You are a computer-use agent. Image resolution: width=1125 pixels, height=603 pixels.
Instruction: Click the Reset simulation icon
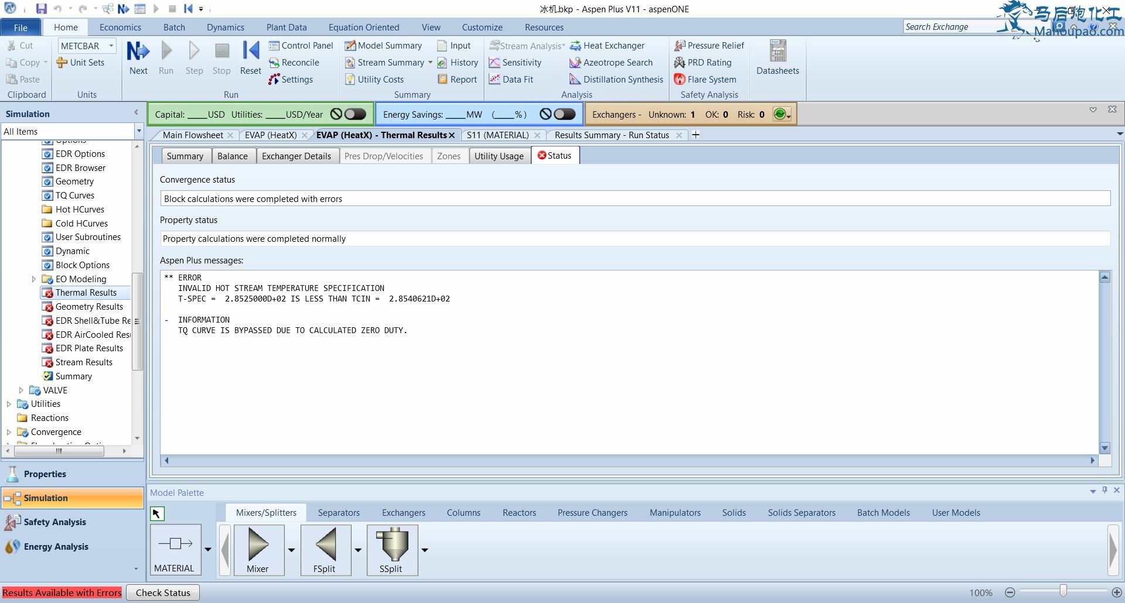[x=251, y=57]
